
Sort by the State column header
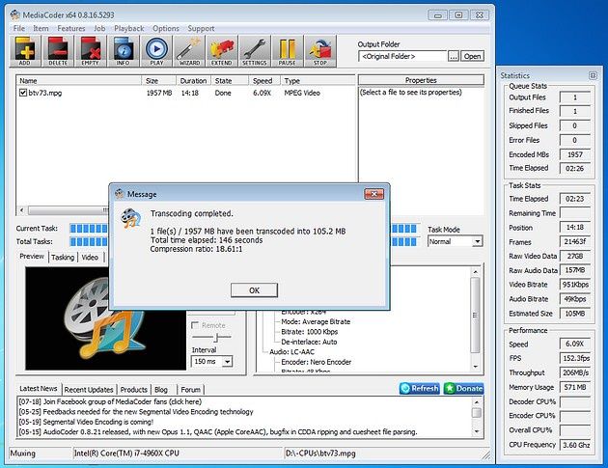pyautogui.click(x=230, y=81)
